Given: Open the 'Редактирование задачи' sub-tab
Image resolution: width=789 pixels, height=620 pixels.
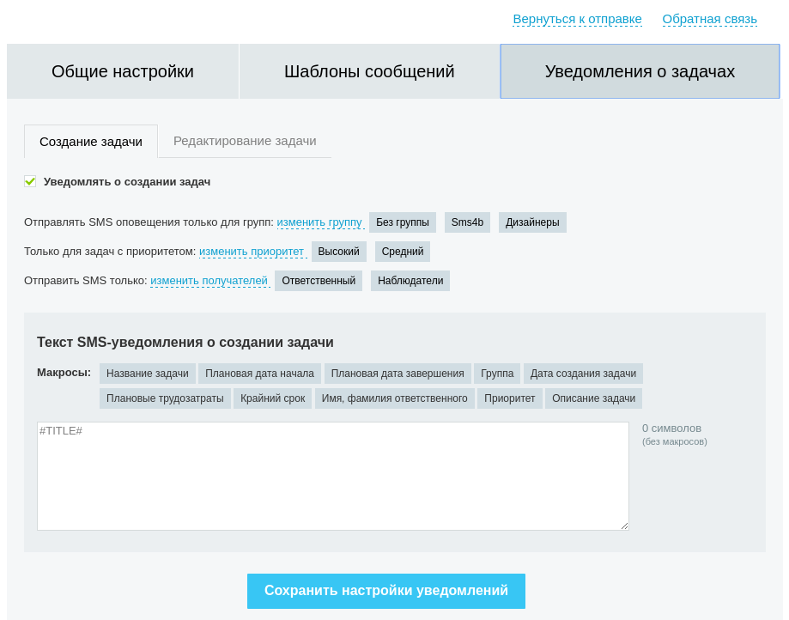Looking at the screenshot, I should [245, 141].
